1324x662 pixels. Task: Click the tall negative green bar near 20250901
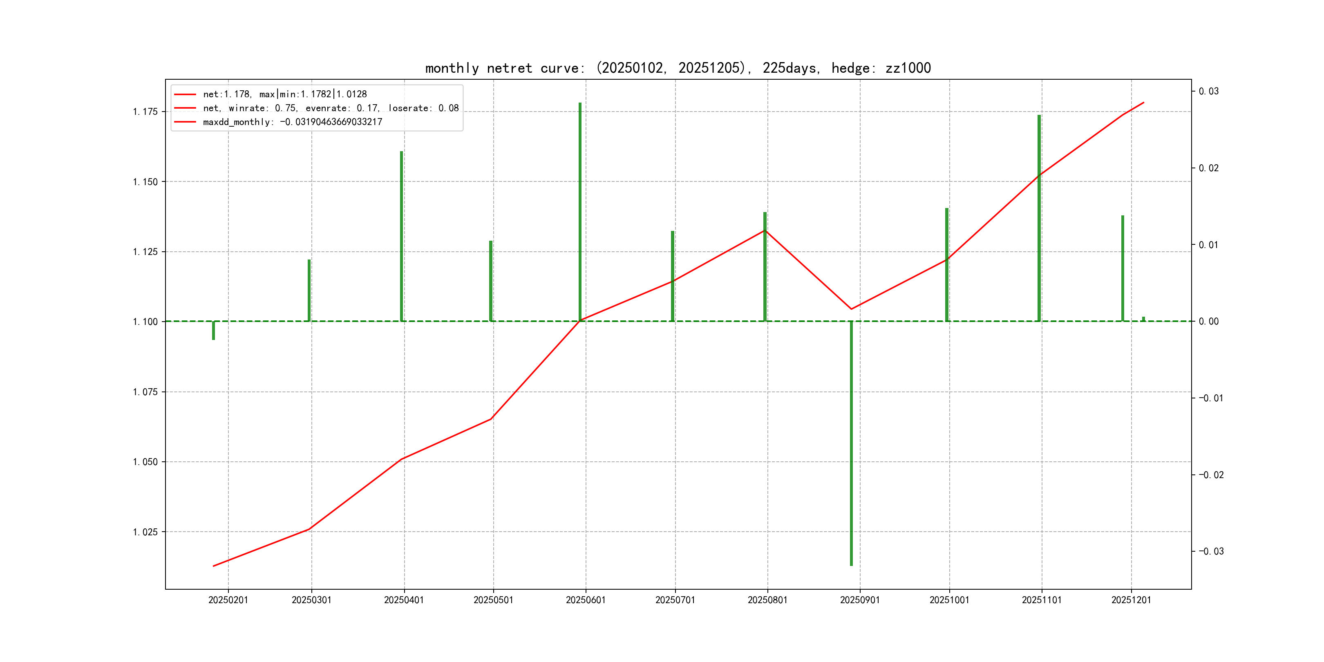[x=851, y=442]
